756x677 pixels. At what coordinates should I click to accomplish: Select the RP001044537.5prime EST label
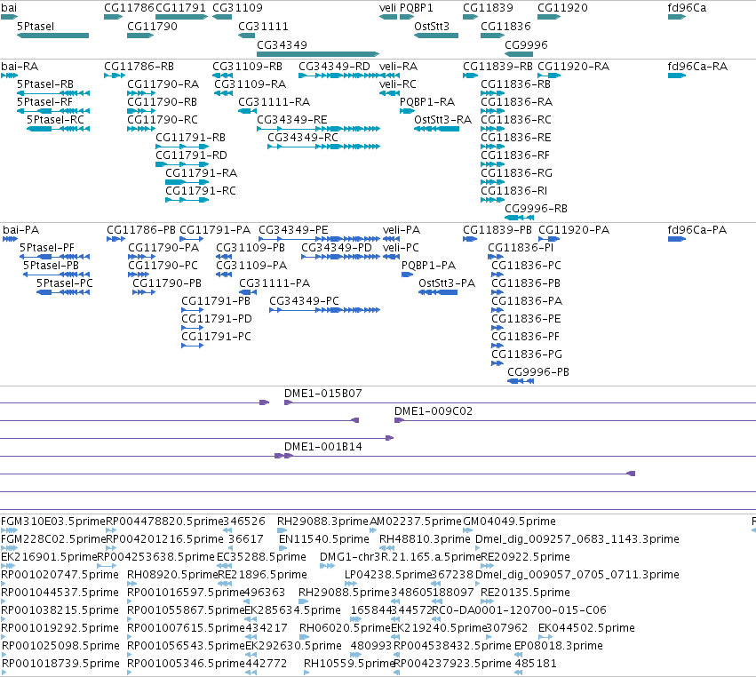pyautogui.click(x=60, y=592)
